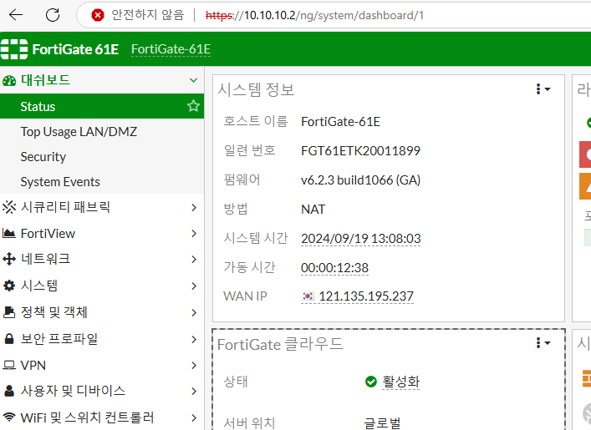Click the green activated checkmark icon

pos(371,382)
